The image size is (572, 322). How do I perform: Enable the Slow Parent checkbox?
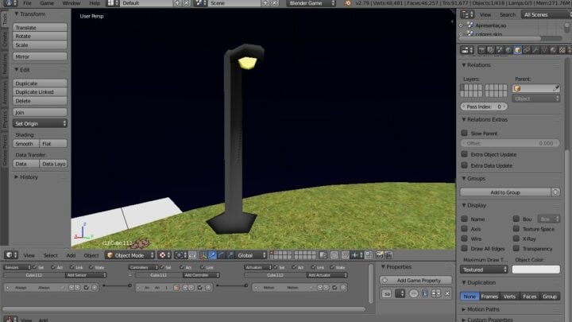[x=465, y=133]
